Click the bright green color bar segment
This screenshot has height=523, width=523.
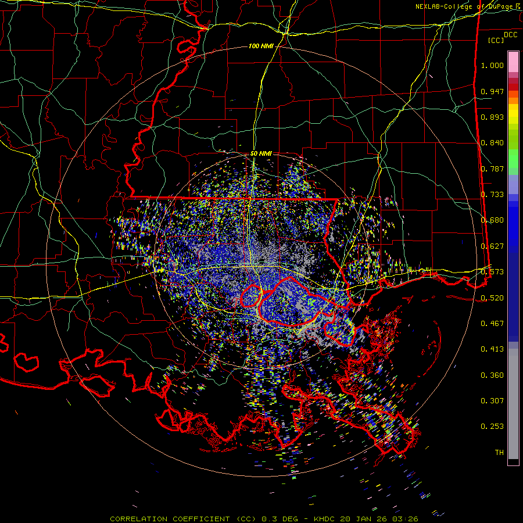[513, 159]
